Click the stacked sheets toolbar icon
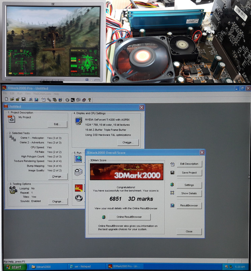 [78, 100]
